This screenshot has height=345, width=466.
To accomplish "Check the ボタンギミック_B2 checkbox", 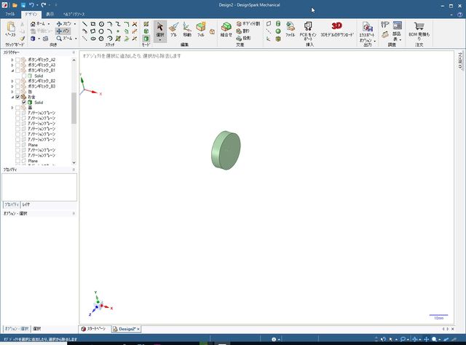I will click(x=17, y=81).
